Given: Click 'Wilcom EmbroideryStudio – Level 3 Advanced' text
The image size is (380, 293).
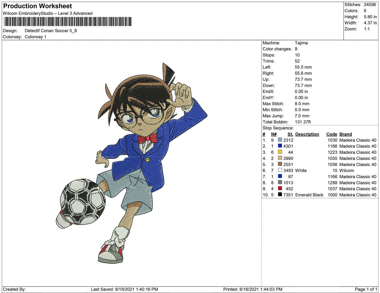Looking at the screenshot, I should (x=48, y=13).
